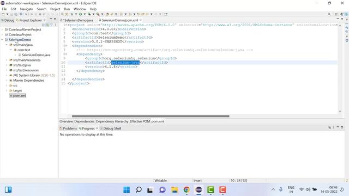Click the Windows Start button on taskbar
This screenshot has width=349, height=196.
(x=127, y=190)
